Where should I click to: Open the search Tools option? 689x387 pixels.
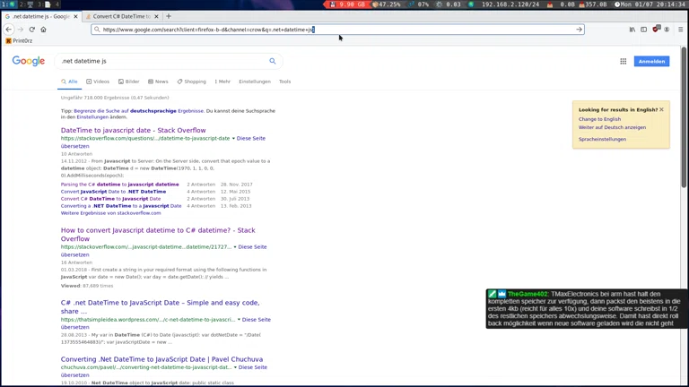coord(284,82)
